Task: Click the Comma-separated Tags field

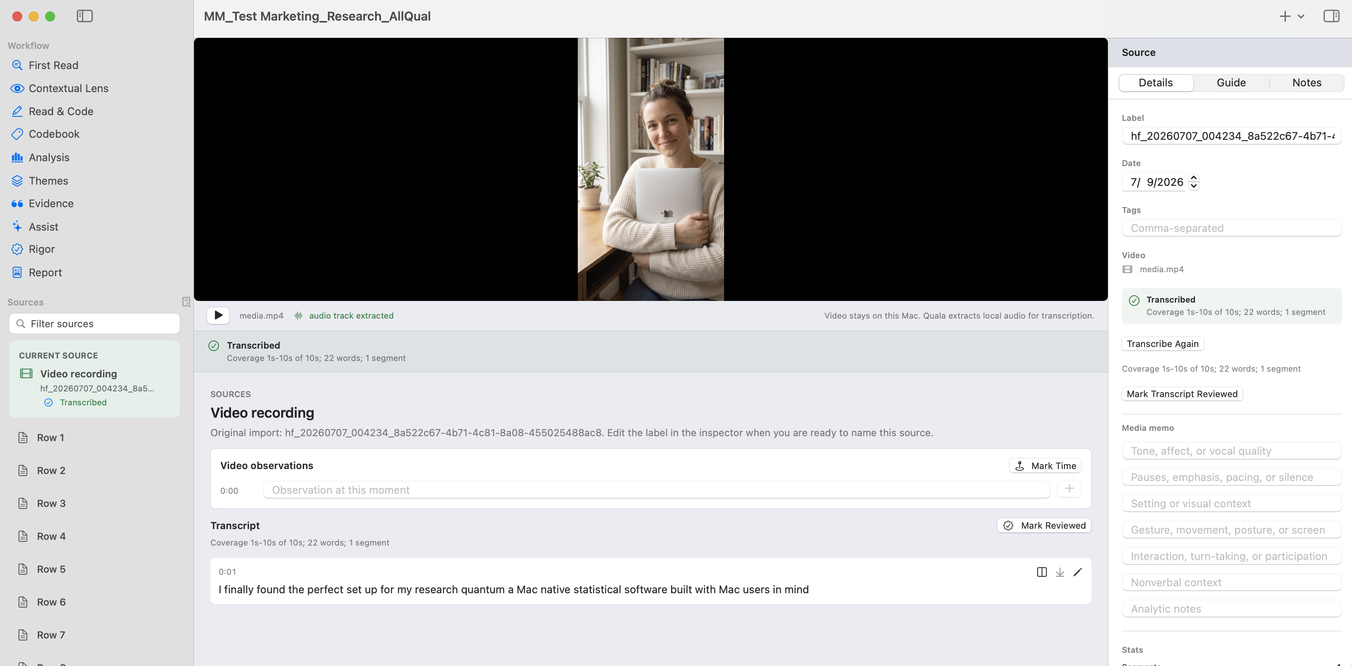Action: [1231, 228]
